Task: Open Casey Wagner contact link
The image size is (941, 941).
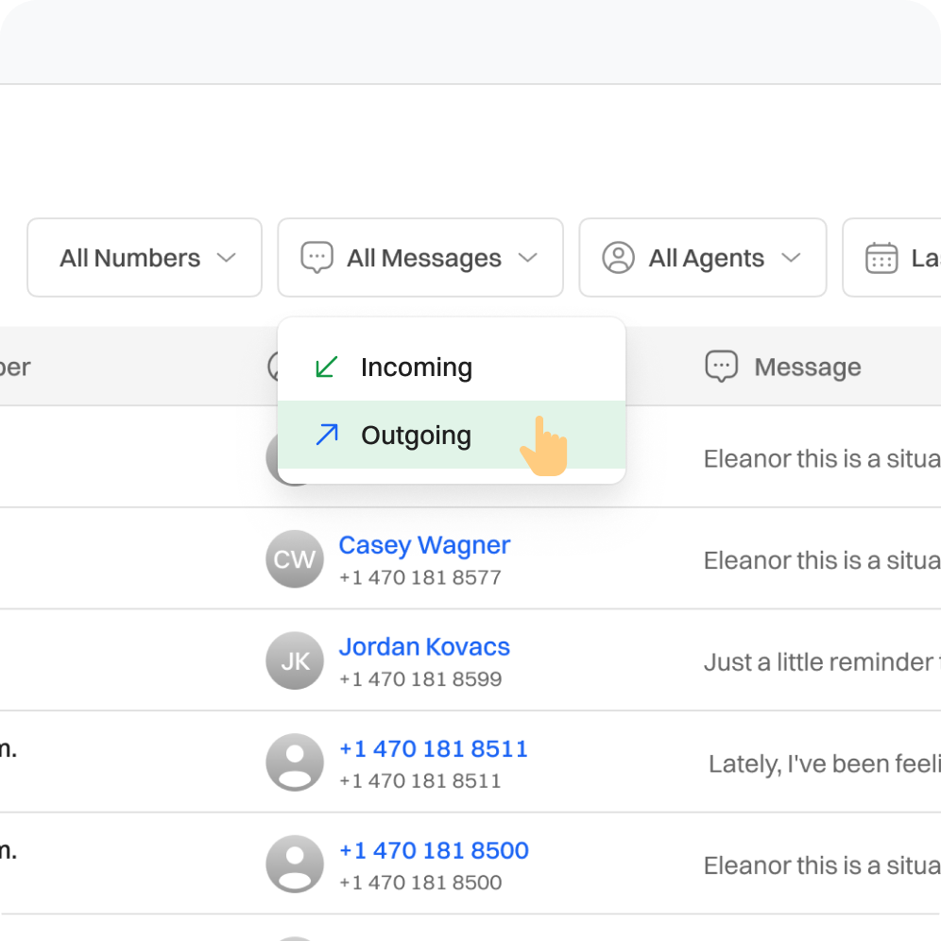Action: 424,545
